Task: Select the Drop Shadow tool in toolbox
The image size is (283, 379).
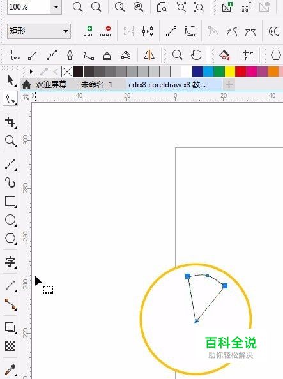Action: 11,328
